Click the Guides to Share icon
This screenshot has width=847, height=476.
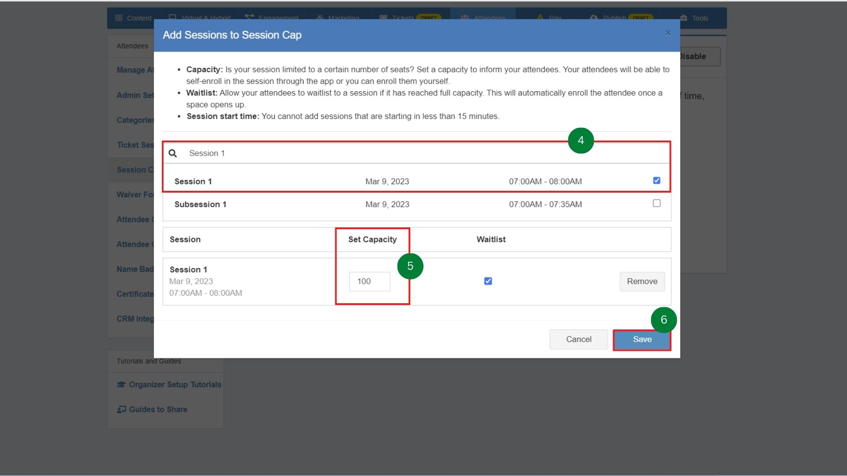pos(121,409)
